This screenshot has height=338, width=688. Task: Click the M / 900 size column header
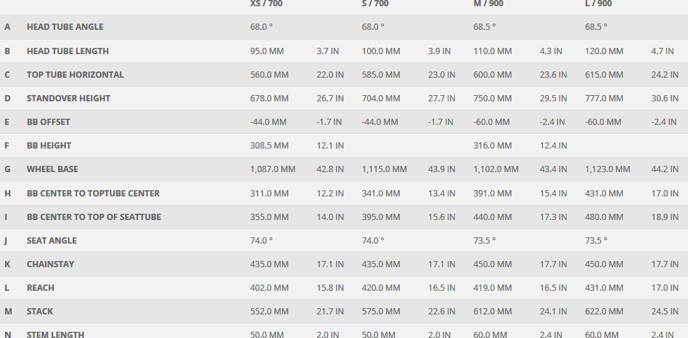coord(488,4)
